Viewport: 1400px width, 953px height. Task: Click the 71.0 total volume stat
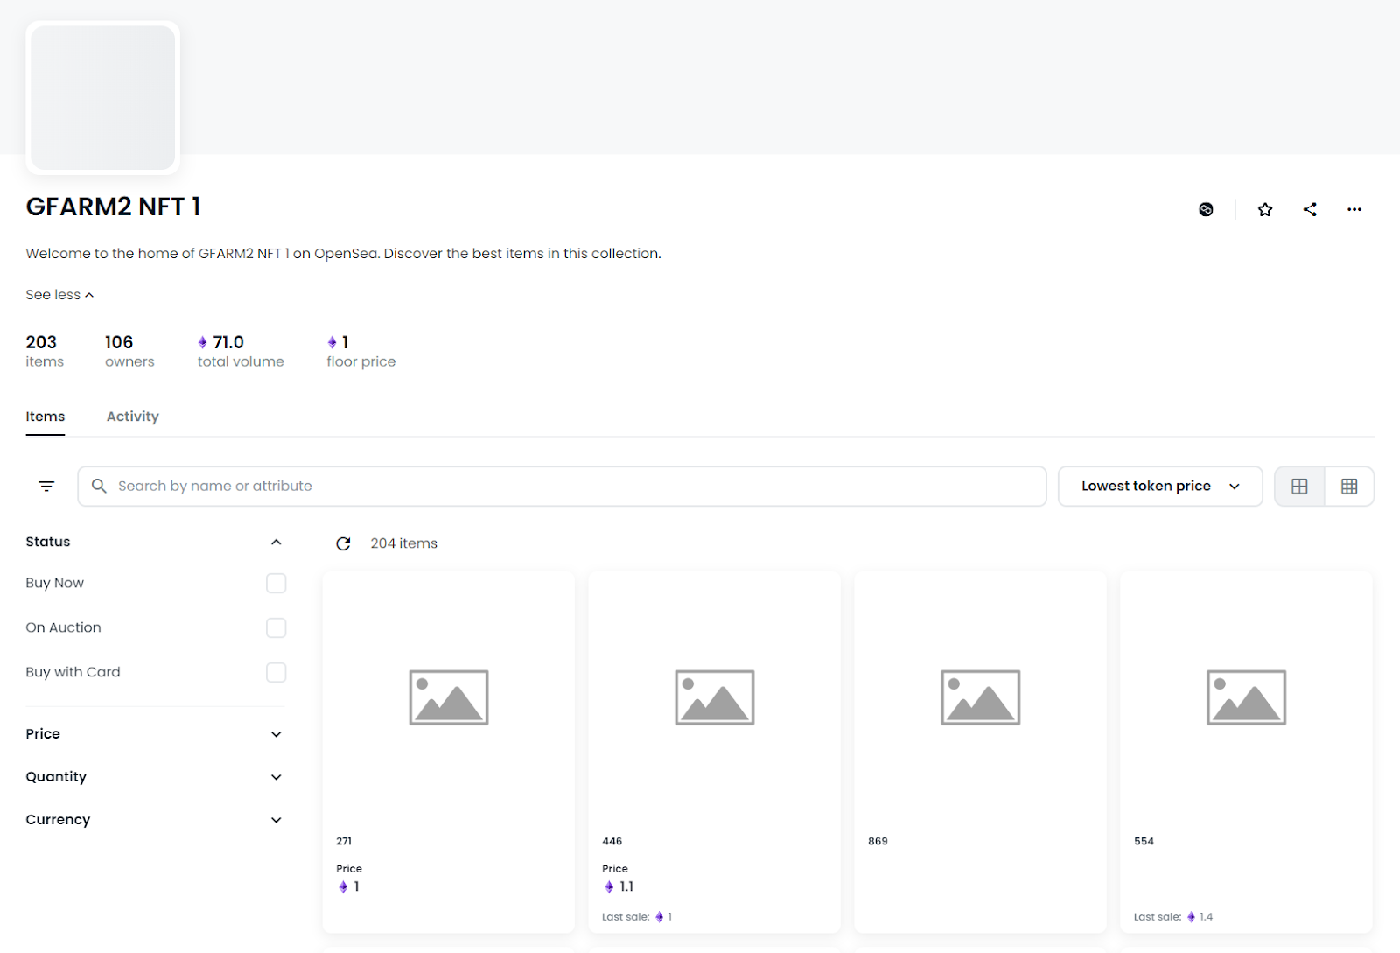241,351
